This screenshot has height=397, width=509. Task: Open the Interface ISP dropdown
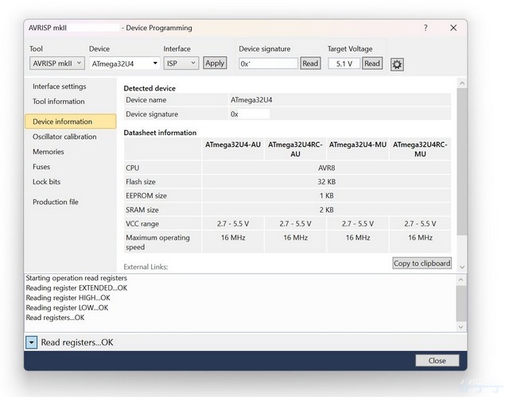181,64
